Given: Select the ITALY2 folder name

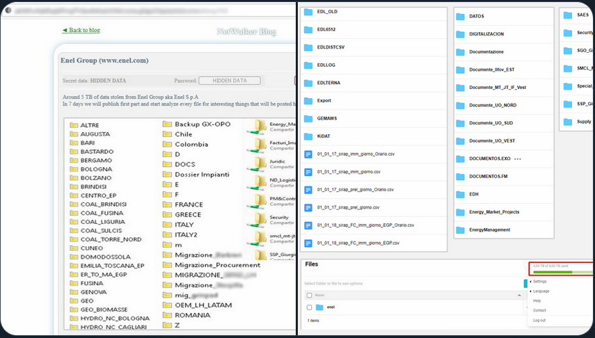Looking at the screenshot, I should pyautogui.click(x=186, y=234).
